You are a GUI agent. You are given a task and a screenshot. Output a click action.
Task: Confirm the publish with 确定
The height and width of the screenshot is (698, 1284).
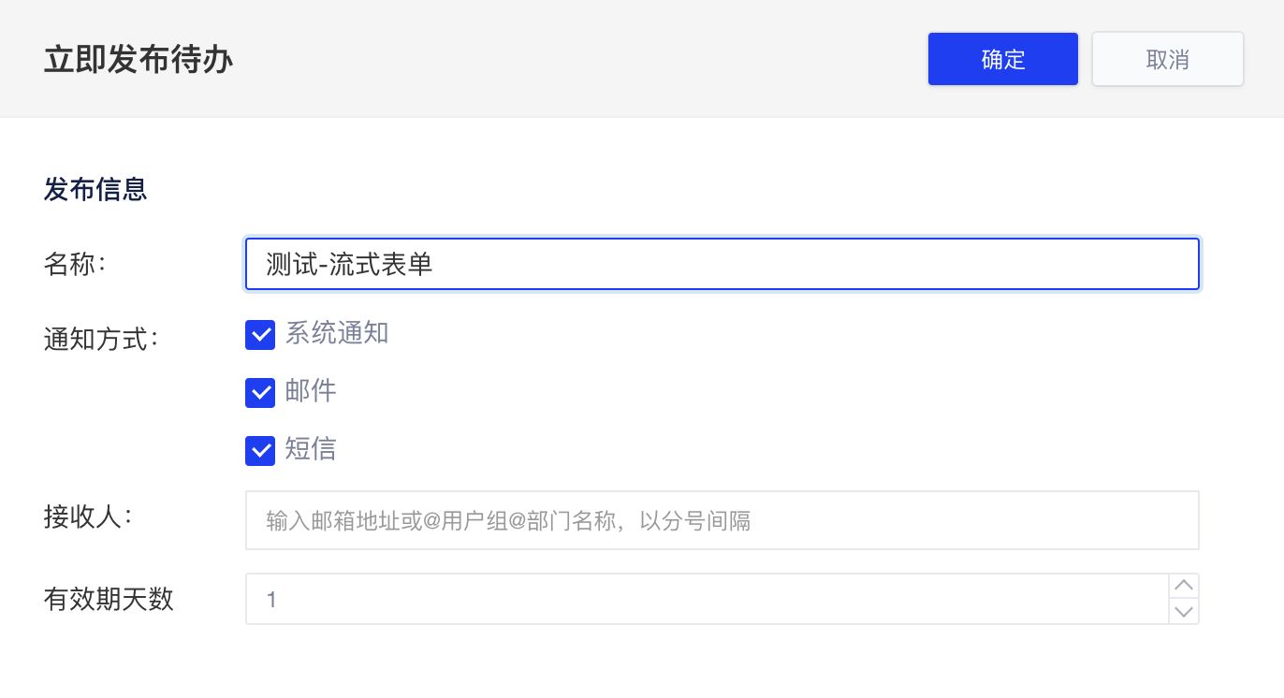tap(1002, 58)
